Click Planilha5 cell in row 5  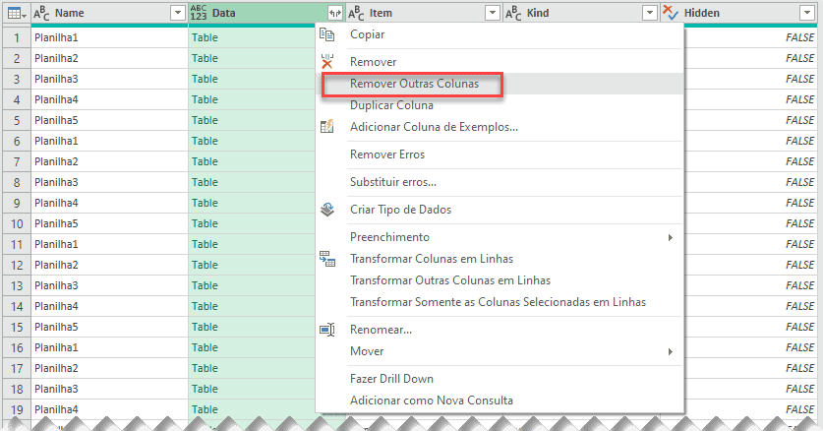click(x=109, y=120)
